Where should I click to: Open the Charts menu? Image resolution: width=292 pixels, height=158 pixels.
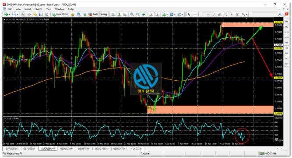pos(38,9)
